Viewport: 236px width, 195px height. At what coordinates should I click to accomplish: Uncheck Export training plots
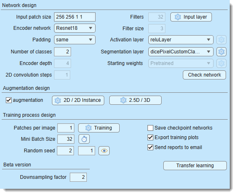tap(150, 137)
